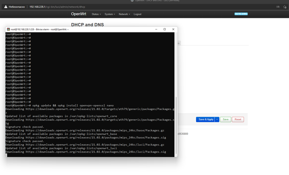The width and height of the screenshot is (289, 175).
Task: Click the terminal's vertical scrollbar
Action: pos(176,125)
